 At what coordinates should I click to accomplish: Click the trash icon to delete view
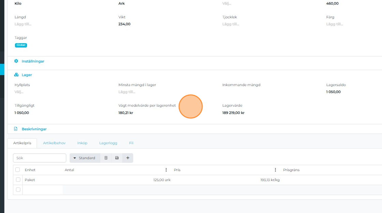click(106, 158)
